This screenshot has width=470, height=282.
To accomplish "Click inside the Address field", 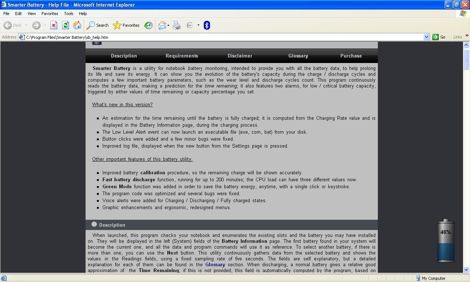I will (x=220, y=37).
